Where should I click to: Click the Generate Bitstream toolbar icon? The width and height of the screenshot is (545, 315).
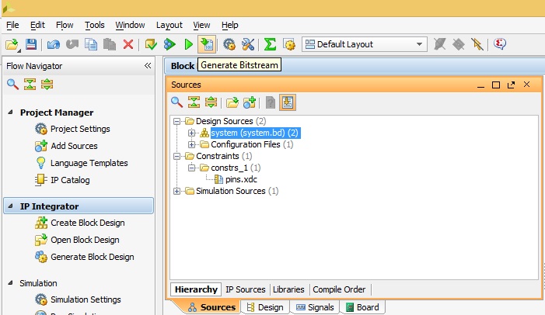(207, 44)
